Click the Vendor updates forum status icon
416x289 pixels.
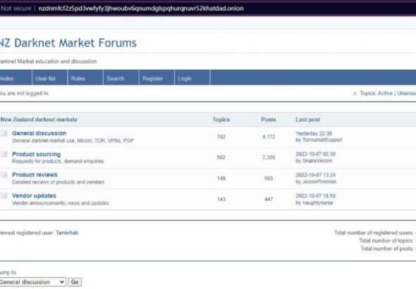point(4,196)
